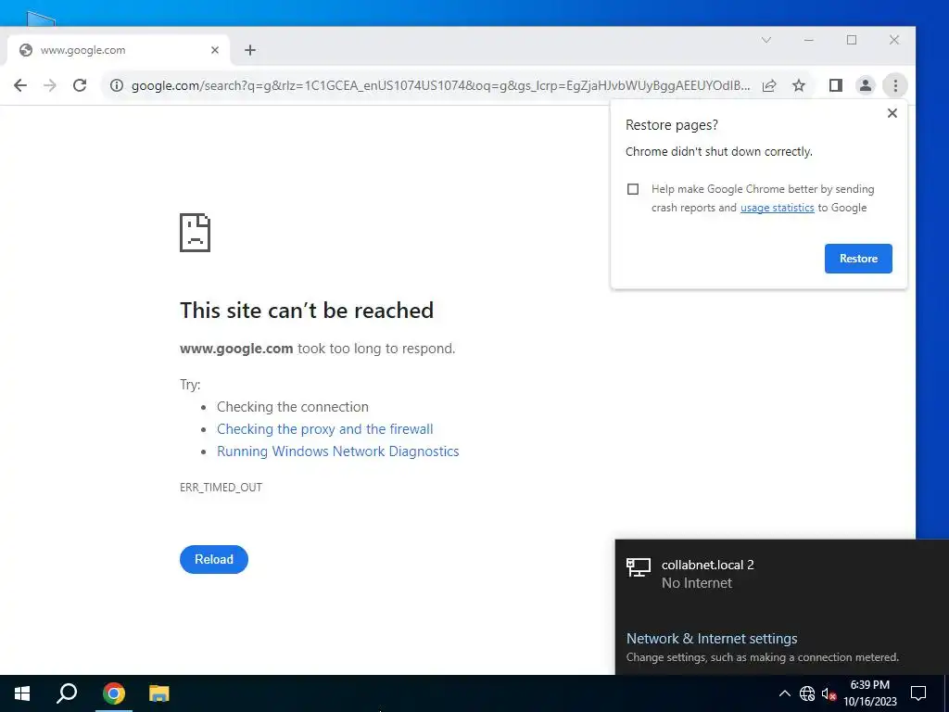The width and height of the screenshot is (949, 712).
Task: Open the Windows Start menu
Action: pos(22,693)
